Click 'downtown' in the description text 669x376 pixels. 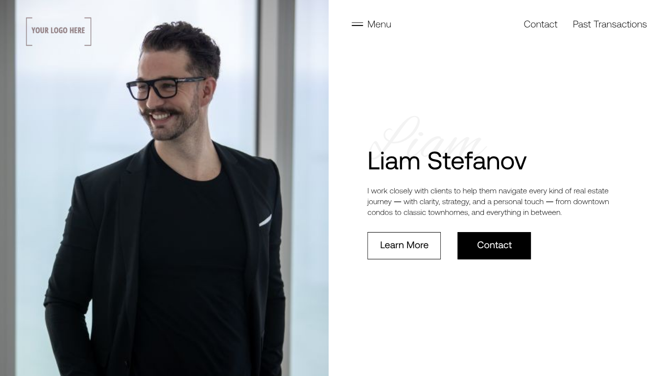tap(591, 202)
